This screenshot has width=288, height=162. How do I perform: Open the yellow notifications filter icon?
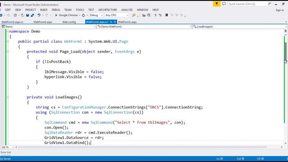pyautogui.click(x=217, y=4)
